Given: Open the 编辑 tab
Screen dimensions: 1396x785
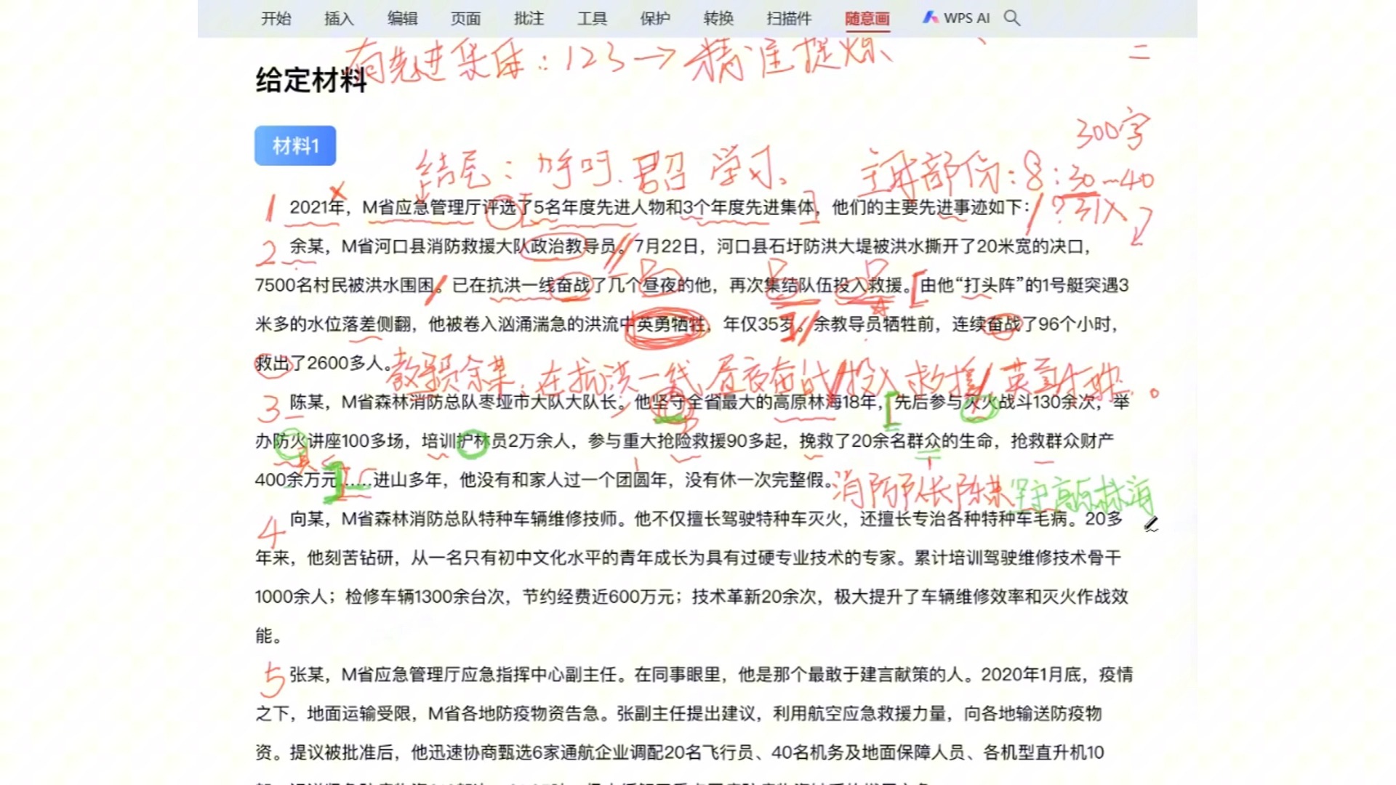Looking at the screenshot, I should click(x=402, y=18).
